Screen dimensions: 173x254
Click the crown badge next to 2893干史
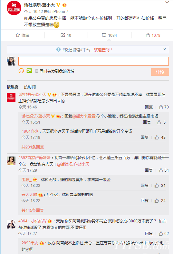42,243
